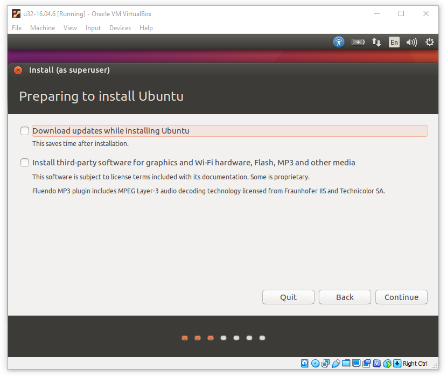Click the Right Ctrl host key indicator
447x377 pixels.
[415, 364]
